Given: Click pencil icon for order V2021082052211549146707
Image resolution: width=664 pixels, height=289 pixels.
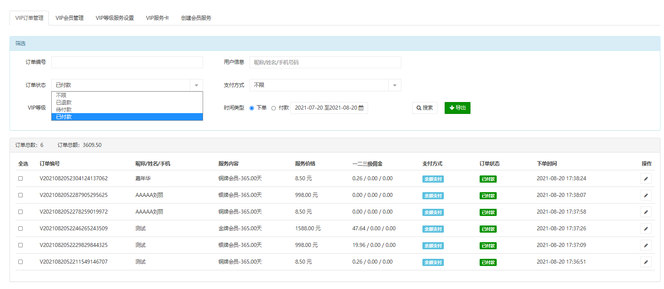Looking at the screenshot, I should pyautogui.click(x=646, y=262).
